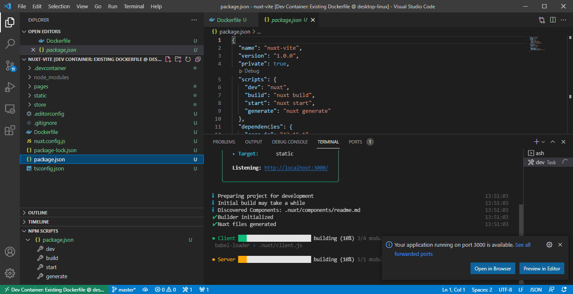The height and width of the screenshot is (294, 573).
Task: Run the dev script in NPM Scripts
Action: [x=50, y=249]
